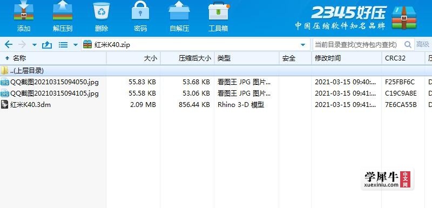Screen dimensions: 432x208
Task: Sort by the 名称 column header
Action: coord(53,58)
